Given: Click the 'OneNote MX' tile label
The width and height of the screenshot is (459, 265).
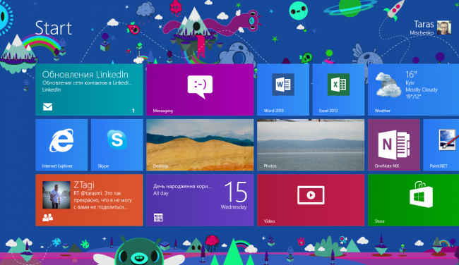Looking at the screenshot, I should (x=387, y=166).
